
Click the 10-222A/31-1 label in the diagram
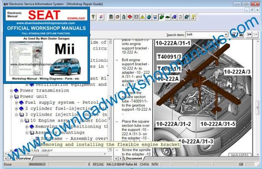click(x=173, y=43)
